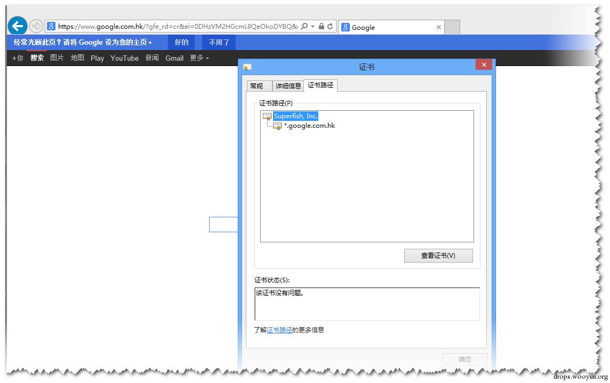The image size is (610, 383).
Task: Click the 好的 button in blue bar
Action: click(181, 42)
